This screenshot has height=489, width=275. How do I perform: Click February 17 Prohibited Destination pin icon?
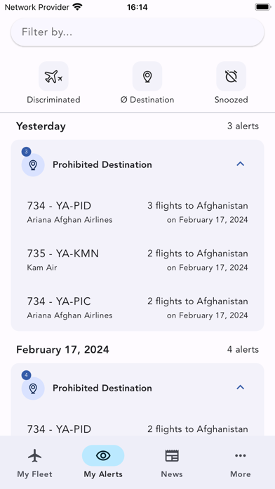33,389
